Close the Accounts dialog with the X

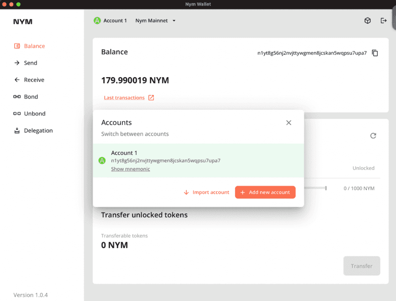click(x=289, y=123)
